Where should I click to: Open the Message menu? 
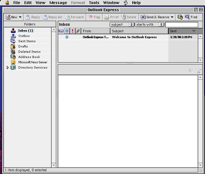[58, 2]
